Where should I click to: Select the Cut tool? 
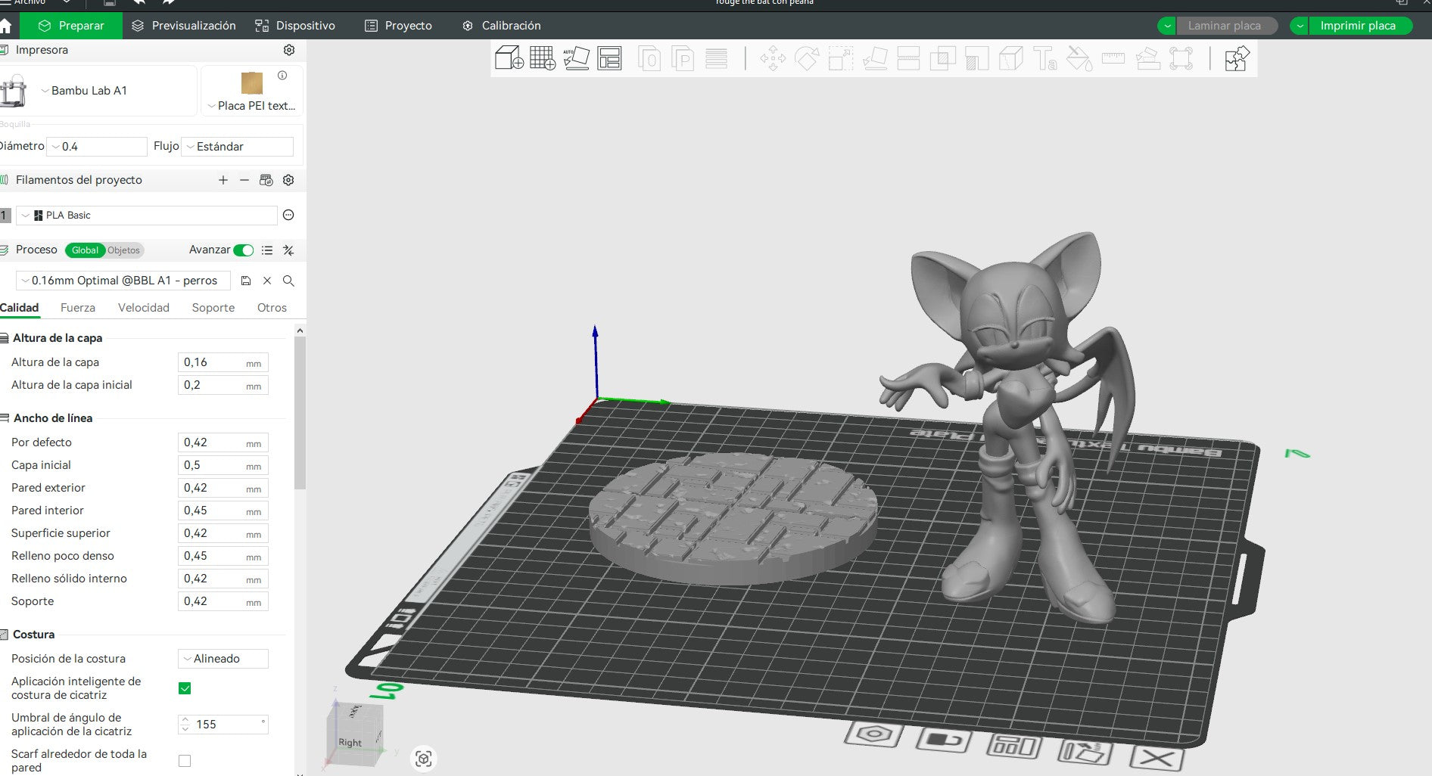coord(908,58)
